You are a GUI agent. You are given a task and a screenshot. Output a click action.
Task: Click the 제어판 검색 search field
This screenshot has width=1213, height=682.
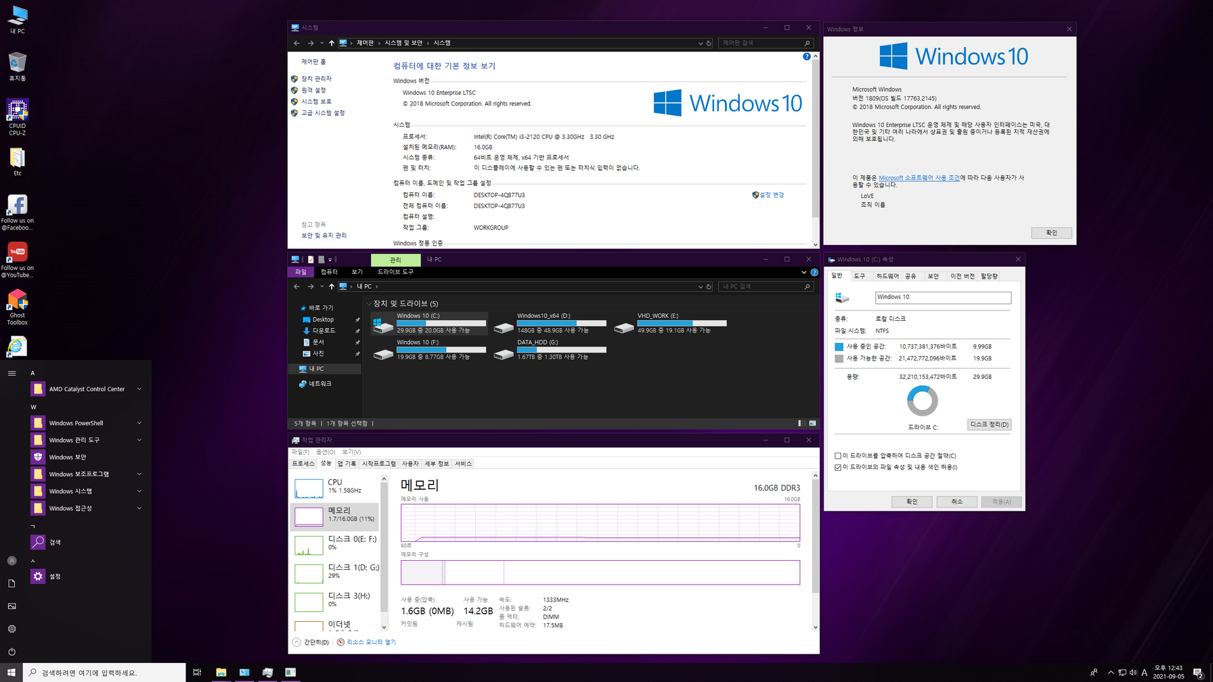(765, 43)
